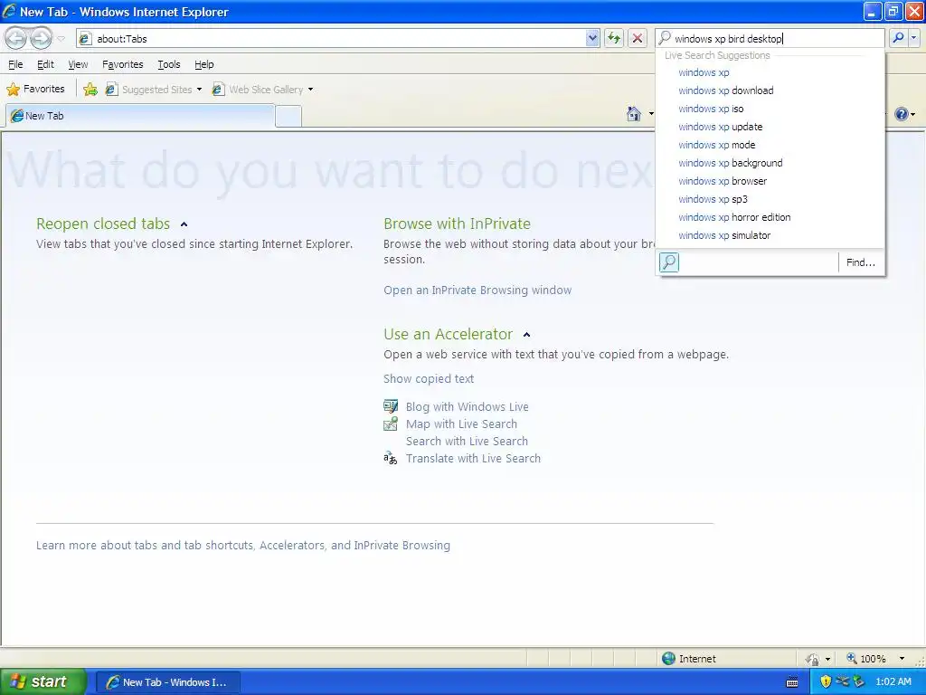The height and width of the screenshot is (695, 926).
Task: Open the Favorites menu
Action: (122, 64)
